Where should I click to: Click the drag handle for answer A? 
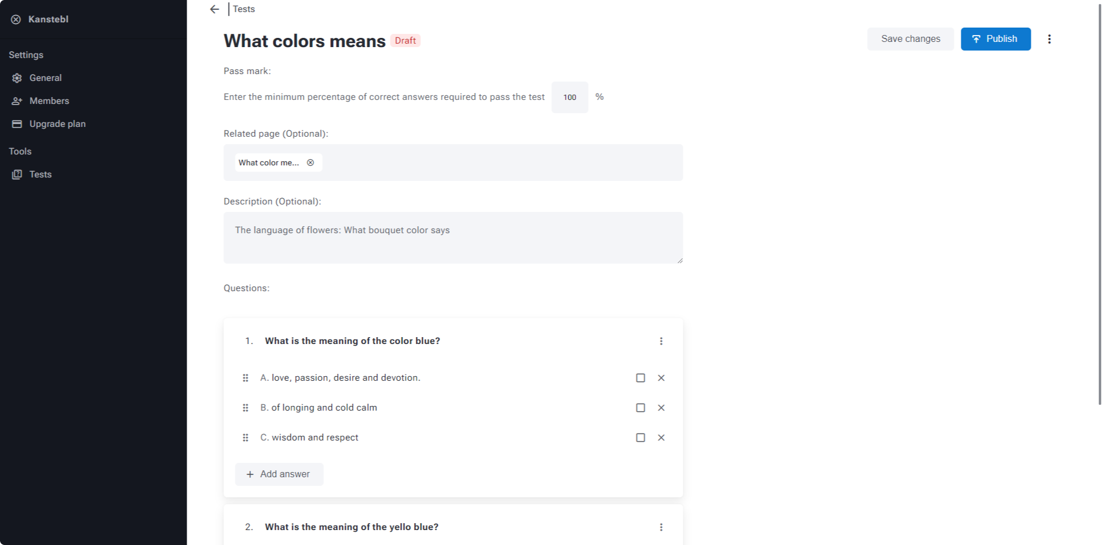(x=245, y=378)
